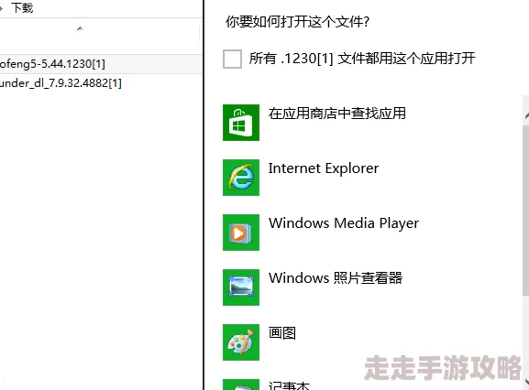Screen dimensions: 529x390
Task: Select Internet Explorer from the app list
Action: click(324, 168)
